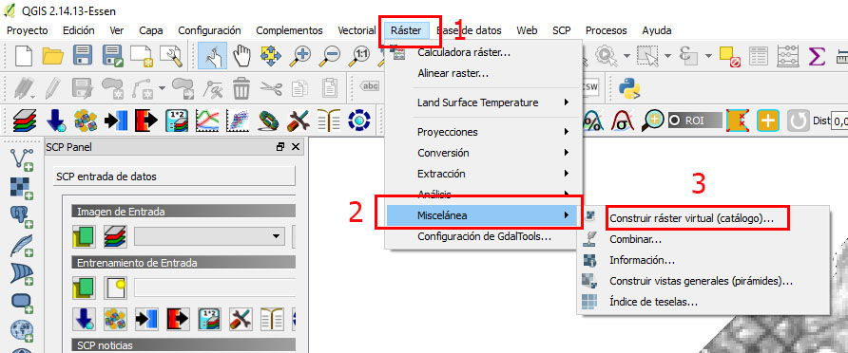The height and width of the screenshot is (353, 848).
Task: Click the delete selected trash icon
Action: pos(241,88)
